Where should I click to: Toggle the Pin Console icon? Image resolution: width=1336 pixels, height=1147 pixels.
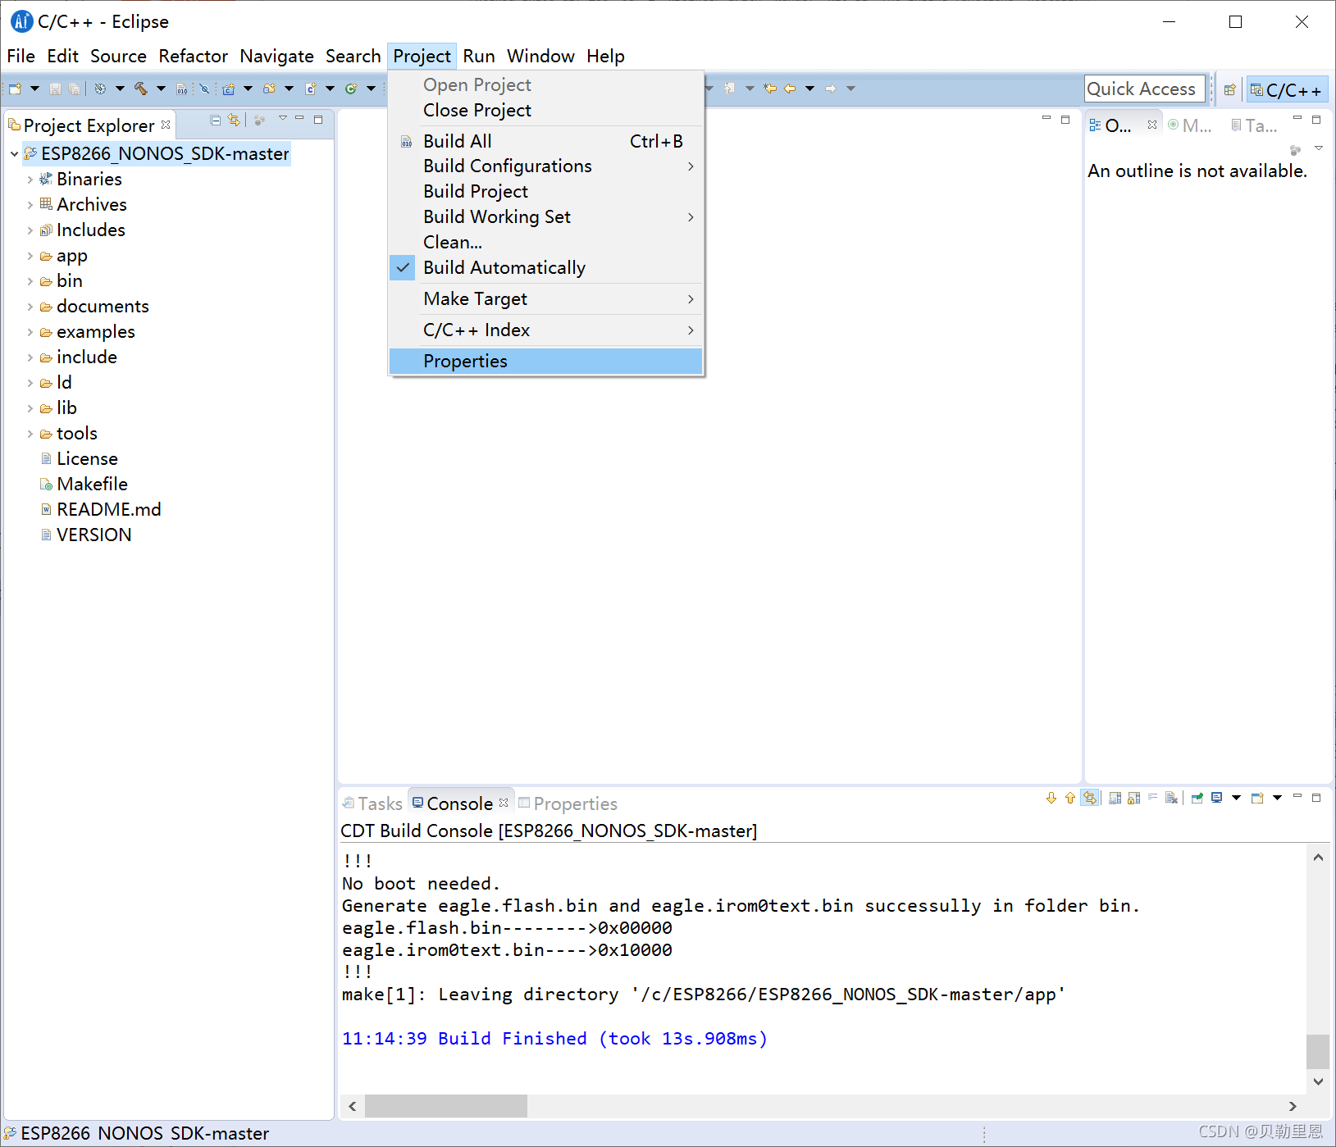click(x=1197, y=798)
